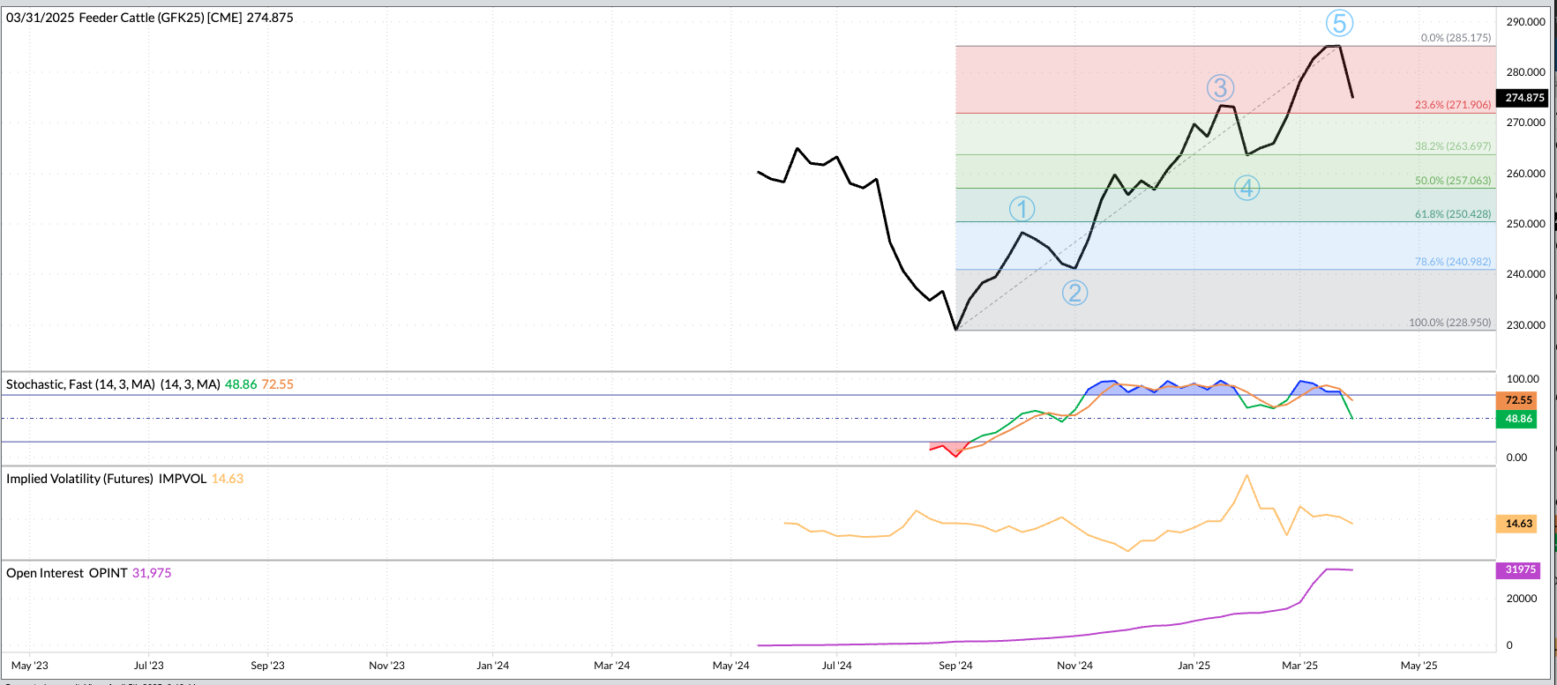Select the circled wave 2 label

tap(1074, 293)
